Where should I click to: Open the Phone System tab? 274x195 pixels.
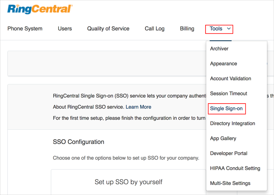25,29
